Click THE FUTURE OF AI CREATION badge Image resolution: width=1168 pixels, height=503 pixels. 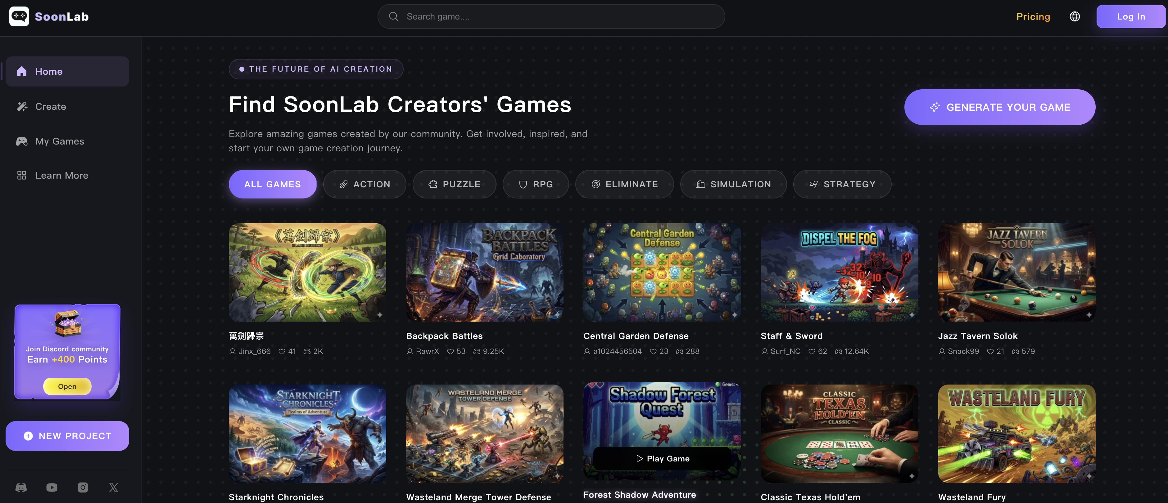coord(316,69)
